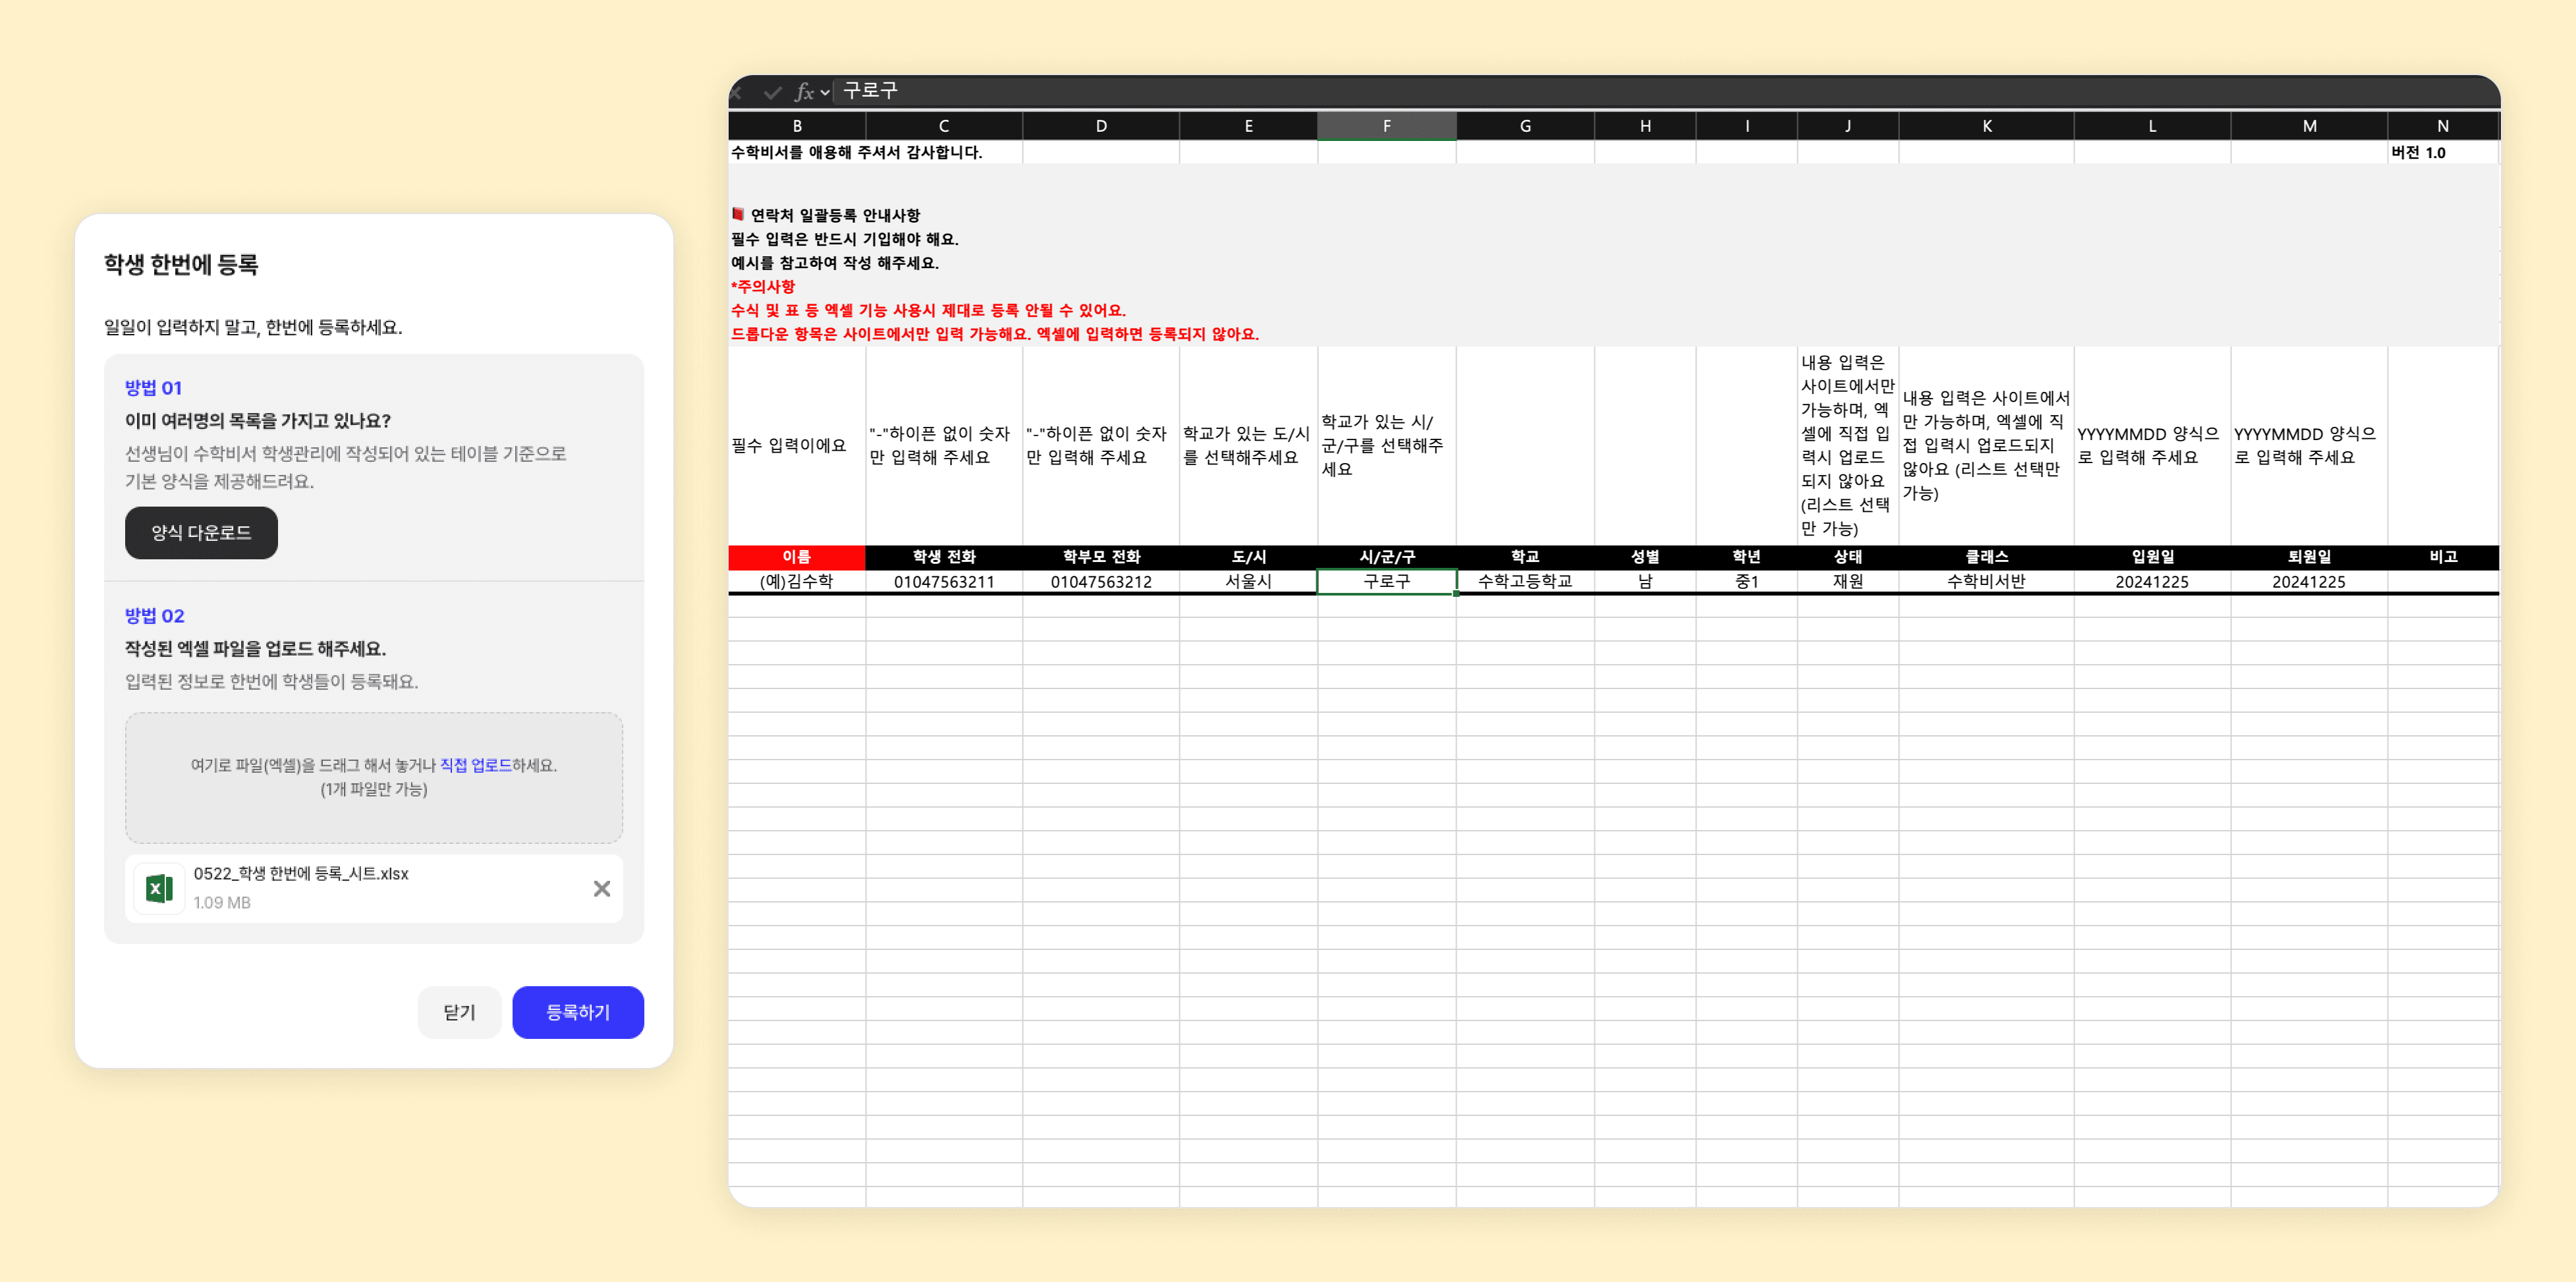This screenshot has height=1282, width=2576.
Task: Click the 닫기 button
Action: [x=459, y=1012]
